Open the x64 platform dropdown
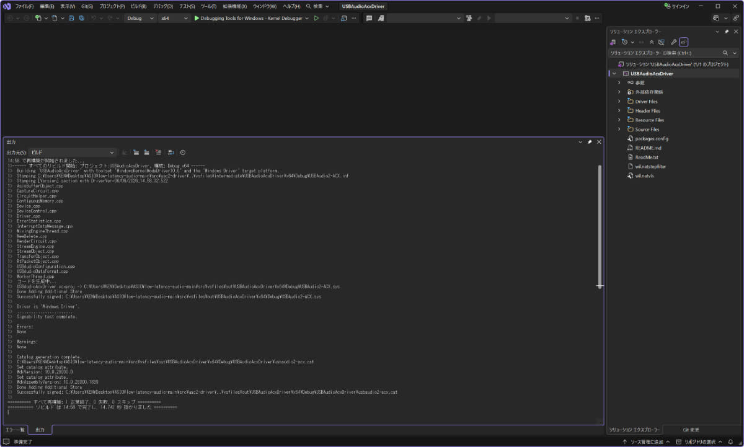The height and width of the screenshot is (447, 744). pyautogui.click(x=174, y=18)
